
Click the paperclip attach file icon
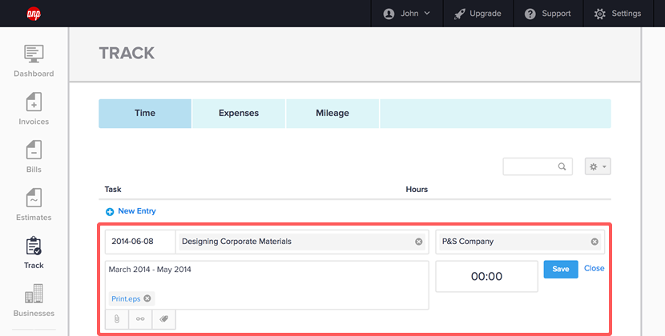[x=117, y=319]
